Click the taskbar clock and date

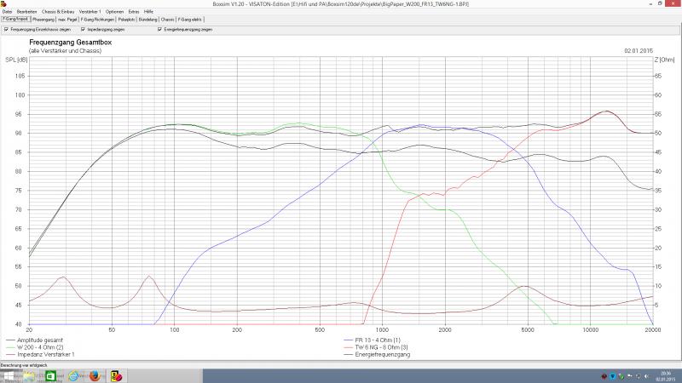(665, 375)
